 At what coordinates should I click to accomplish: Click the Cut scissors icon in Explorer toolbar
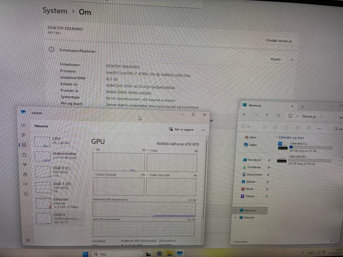tap(264, 127)
